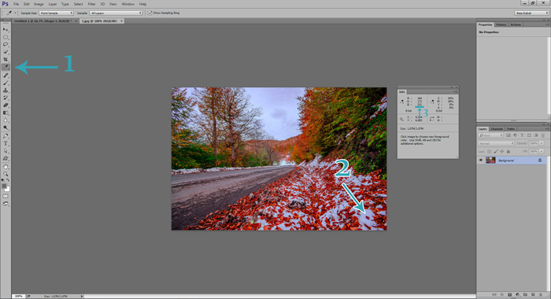Toggle Show Sampling Ring checkbox

(x=150, y=13)
